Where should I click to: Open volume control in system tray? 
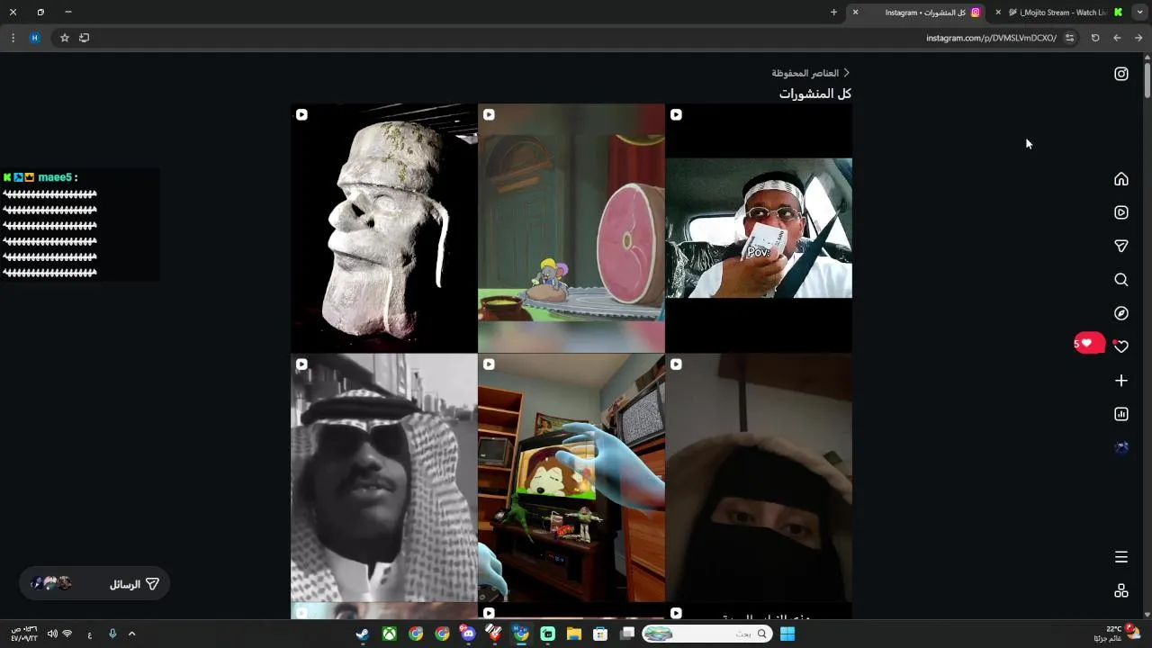pos(52,634)
